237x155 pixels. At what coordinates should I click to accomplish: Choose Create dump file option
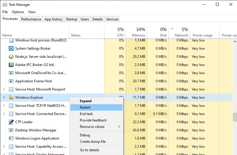coord(97,142)
